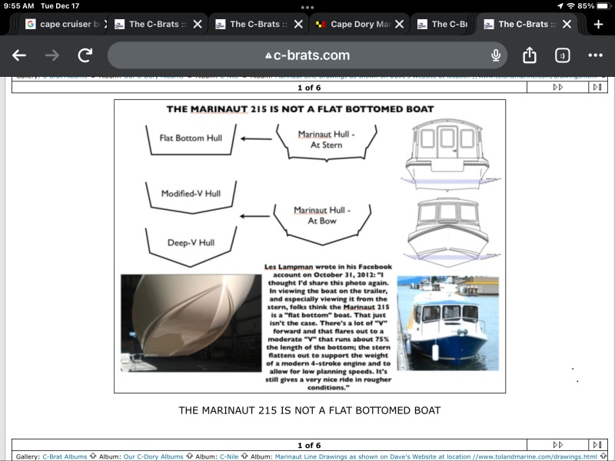Tap the location services arrow icon
Screen dimensions: 615x461
[x=560, y=6]
